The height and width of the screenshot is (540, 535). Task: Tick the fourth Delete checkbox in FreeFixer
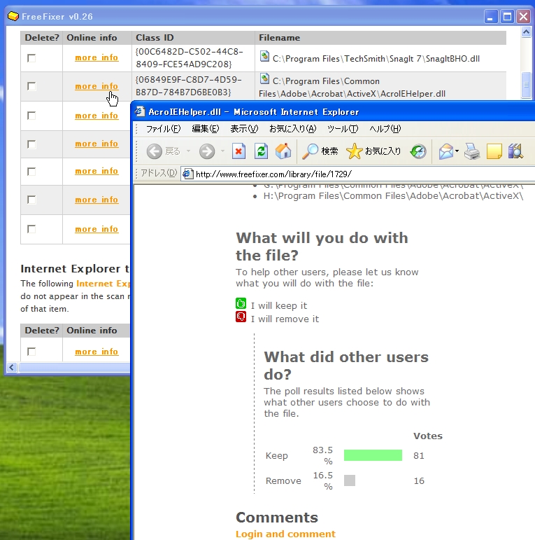[31, 144]
